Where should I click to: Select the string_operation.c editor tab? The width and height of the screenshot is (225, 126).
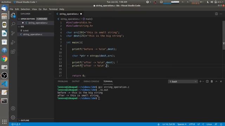69,14
